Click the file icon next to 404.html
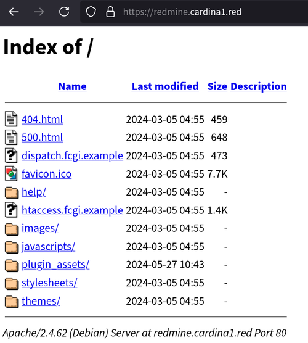 pyautogui.click(x=11, y=119)
